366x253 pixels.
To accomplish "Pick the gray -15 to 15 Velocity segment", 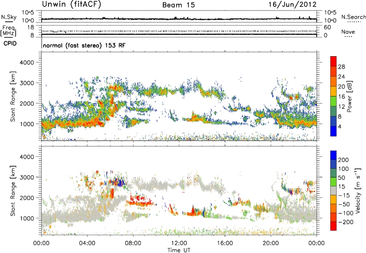I will tap(334, 190).
